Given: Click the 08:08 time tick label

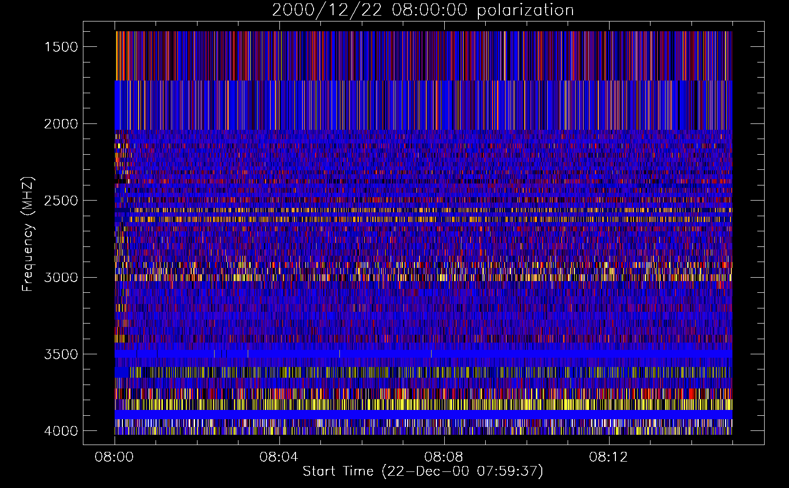Looking at the screenshot, I should (444, 457).
